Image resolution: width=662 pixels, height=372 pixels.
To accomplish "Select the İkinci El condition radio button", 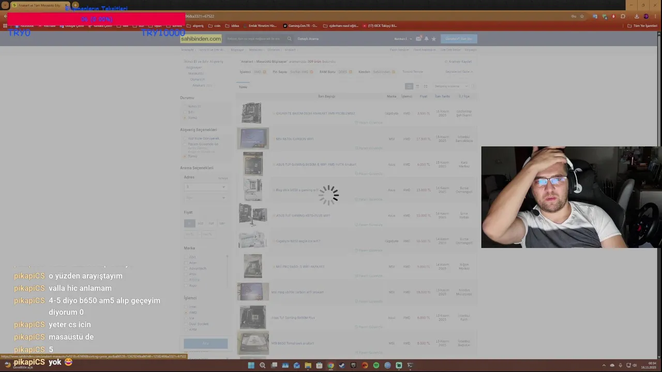I will pyautogui.click(x=185, y=106).
